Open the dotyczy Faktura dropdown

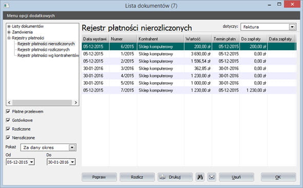tap(292, 27)
